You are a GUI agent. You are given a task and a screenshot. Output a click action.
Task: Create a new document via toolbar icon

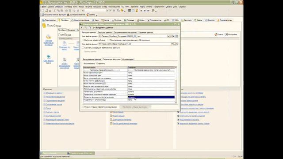tap(43, 11)
